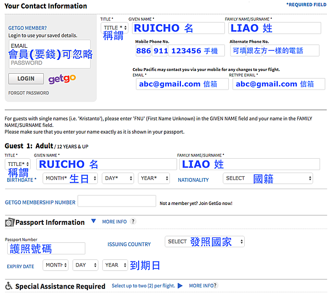Click the GETGO MEMBER? link
The image size is (330, 294).
point(28,28)
